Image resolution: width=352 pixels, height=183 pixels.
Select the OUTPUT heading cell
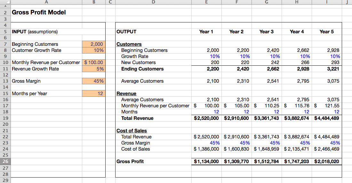(127, 32)
